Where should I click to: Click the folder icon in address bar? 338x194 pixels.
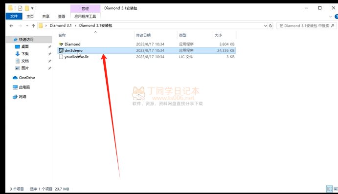tap(41, 25)
